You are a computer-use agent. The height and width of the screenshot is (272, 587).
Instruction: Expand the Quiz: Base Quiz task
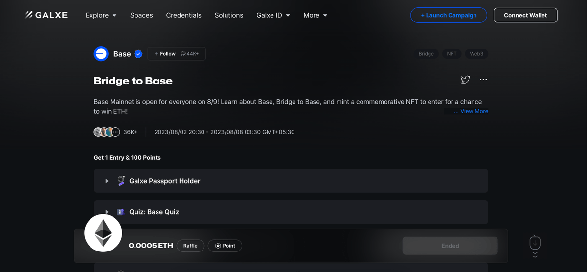click(x=291, y=212)
